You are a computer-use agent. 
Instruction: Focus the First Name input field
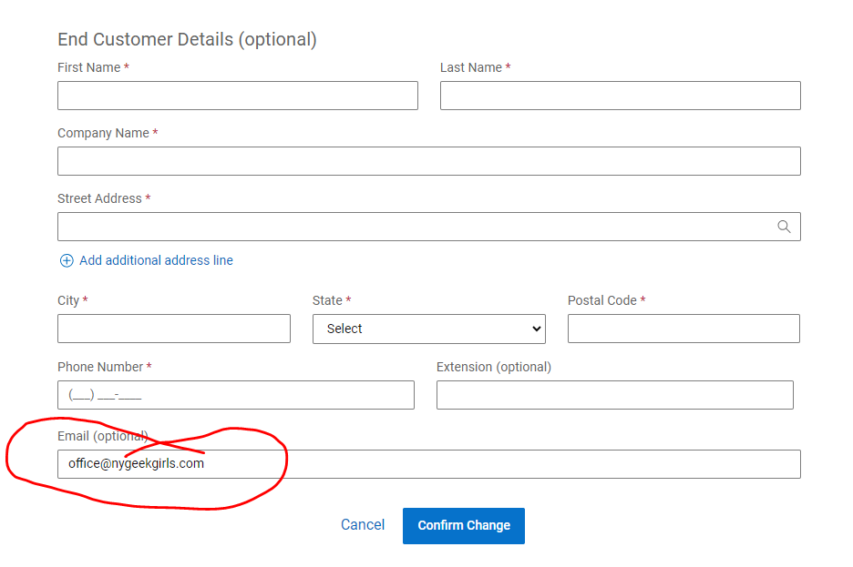[x=237, y=96]
